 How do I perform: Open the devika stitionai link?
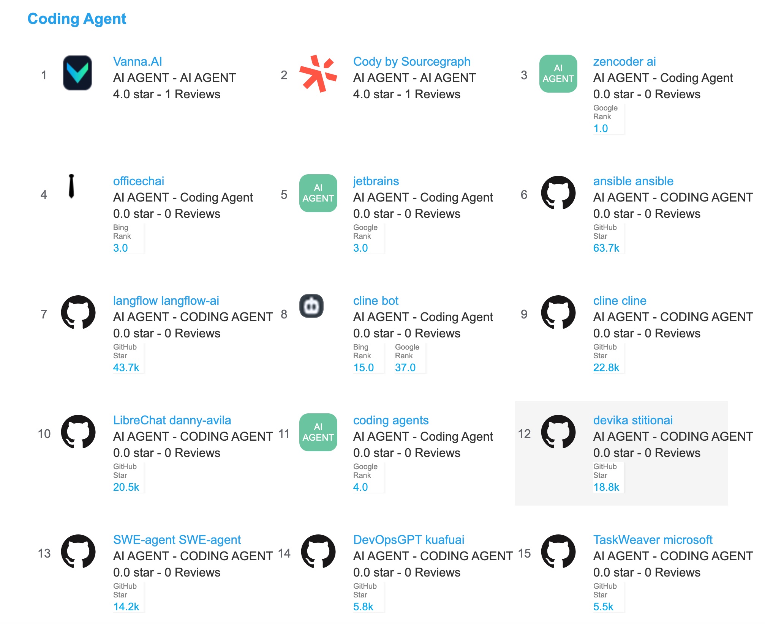tap(633, 420)
